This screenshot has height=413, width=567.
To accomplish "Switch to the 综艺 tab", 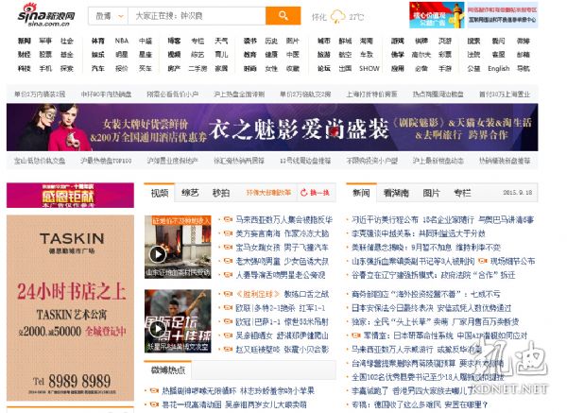I will (190, 193).
